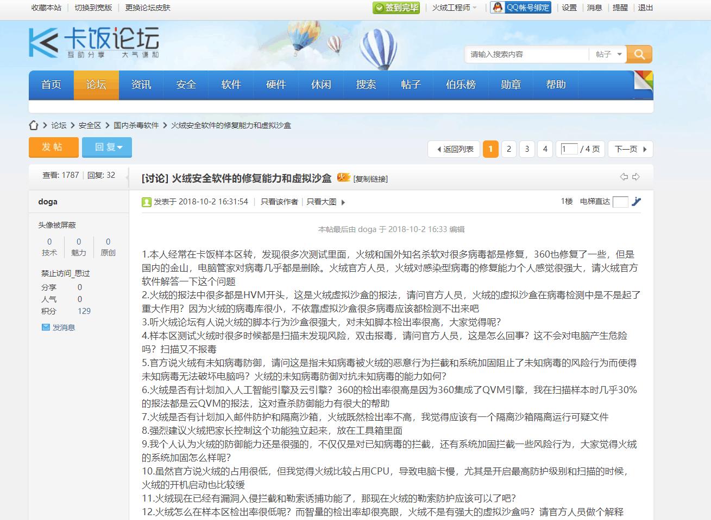Click the green checkmark 签到完毕 icon
This screenshot has height=520, width=711.
[x=379, y=8]
